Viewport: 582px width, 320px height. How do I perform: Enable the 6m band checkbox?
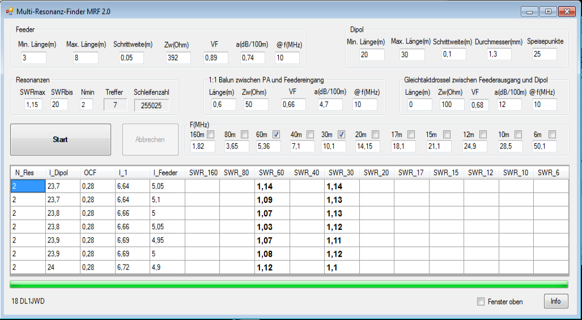point(552,135)
